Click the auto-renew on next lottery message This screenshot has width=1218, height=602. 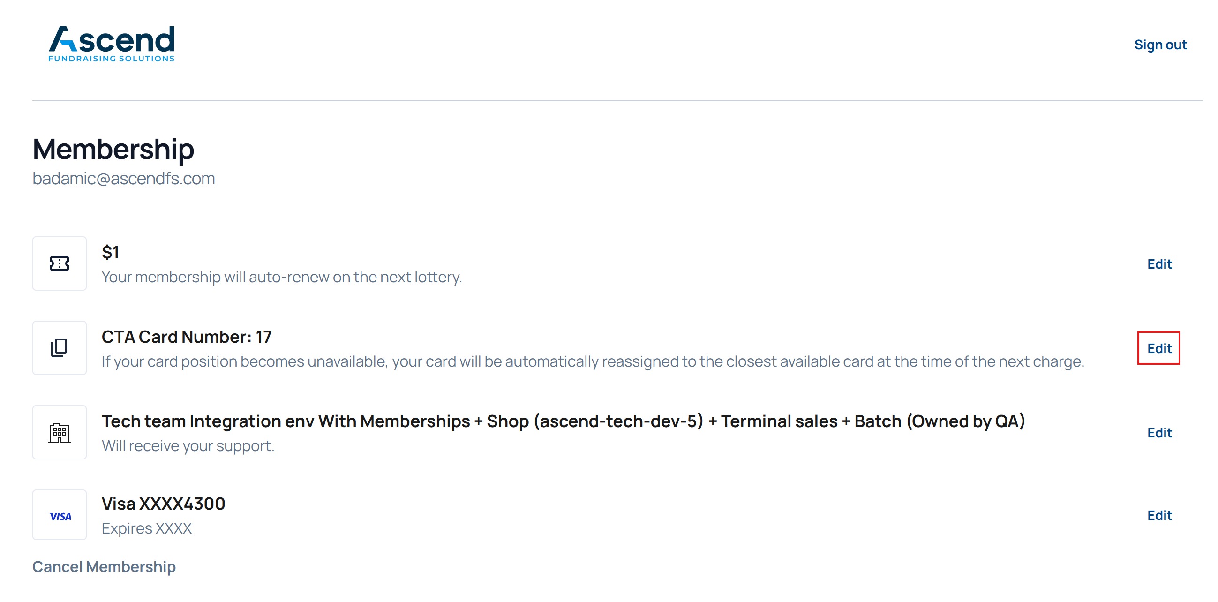click(282, 277)
